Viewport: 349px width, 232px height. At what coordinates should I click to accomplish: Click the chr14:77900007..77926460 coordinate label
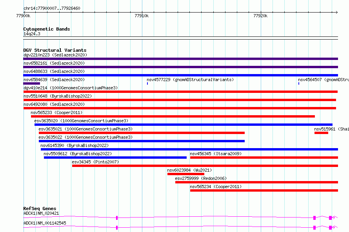point(52,8)
